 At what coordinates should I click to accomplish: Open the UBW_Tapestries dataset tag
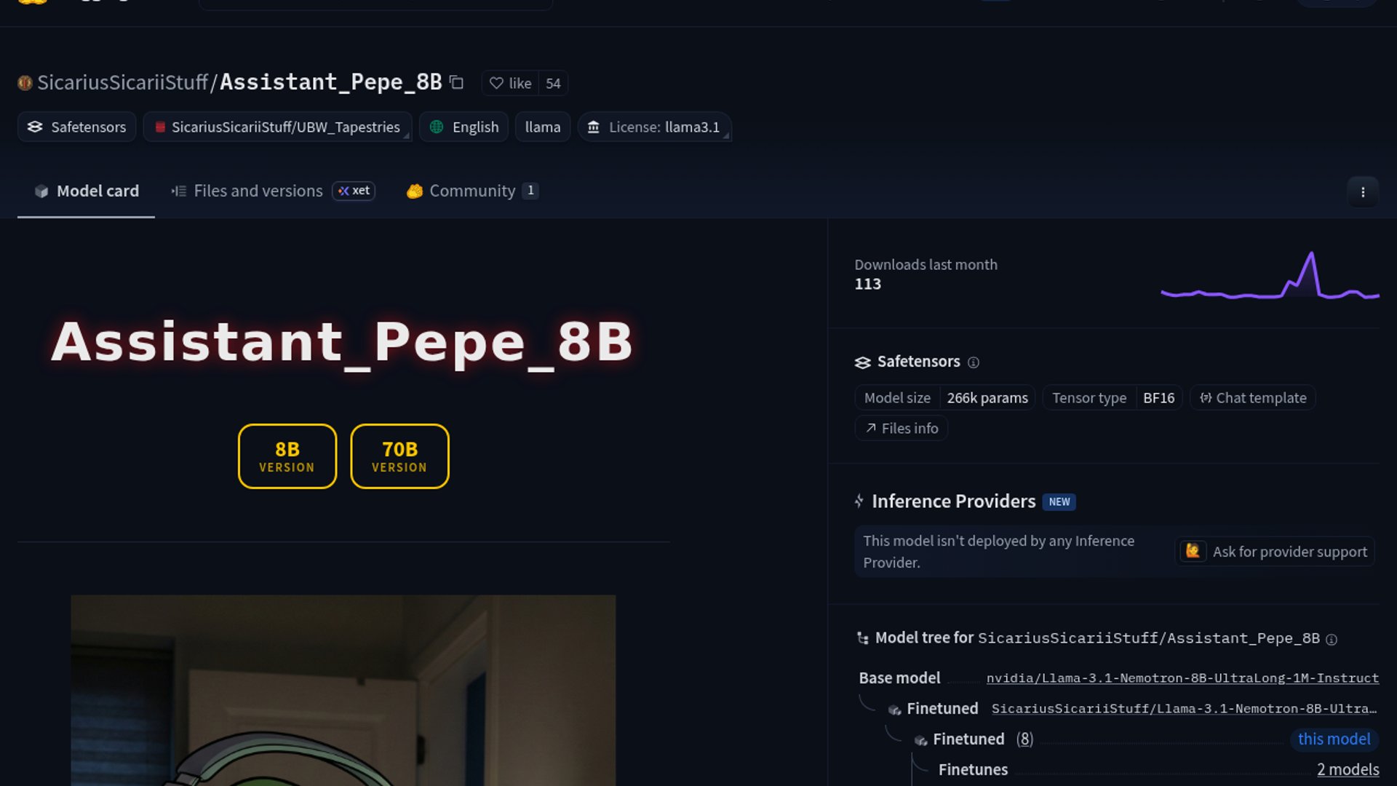coord(277,127)
